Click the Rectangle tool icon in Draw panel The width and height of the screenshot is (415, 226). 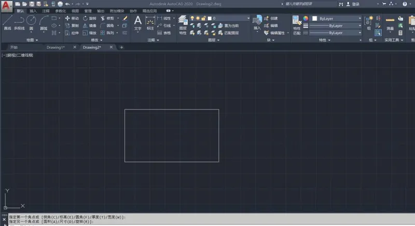point(54,18)
